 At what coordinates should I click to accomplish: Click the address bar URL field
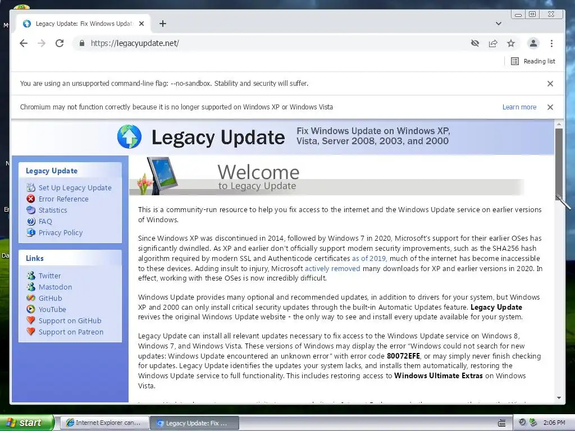click(x=271, y=43)
